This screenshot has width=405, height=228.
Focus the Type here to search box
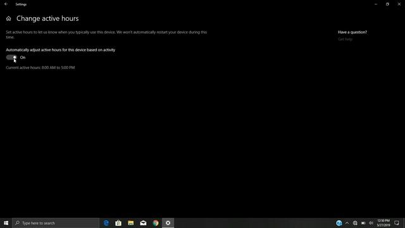(56, 223)
